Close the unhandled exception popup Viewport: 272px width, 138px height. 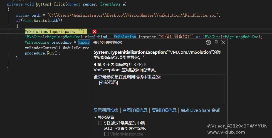click(223, 42)
